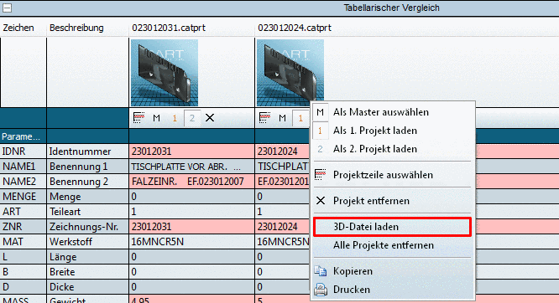Select 'Werkstoff' description cell
The image size is (559, 303).
click(87, 242)
